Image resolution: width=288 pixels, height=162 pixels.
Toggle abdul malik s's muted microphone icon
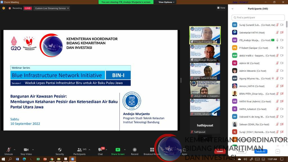pyautogui.click(x=277, y=55)
